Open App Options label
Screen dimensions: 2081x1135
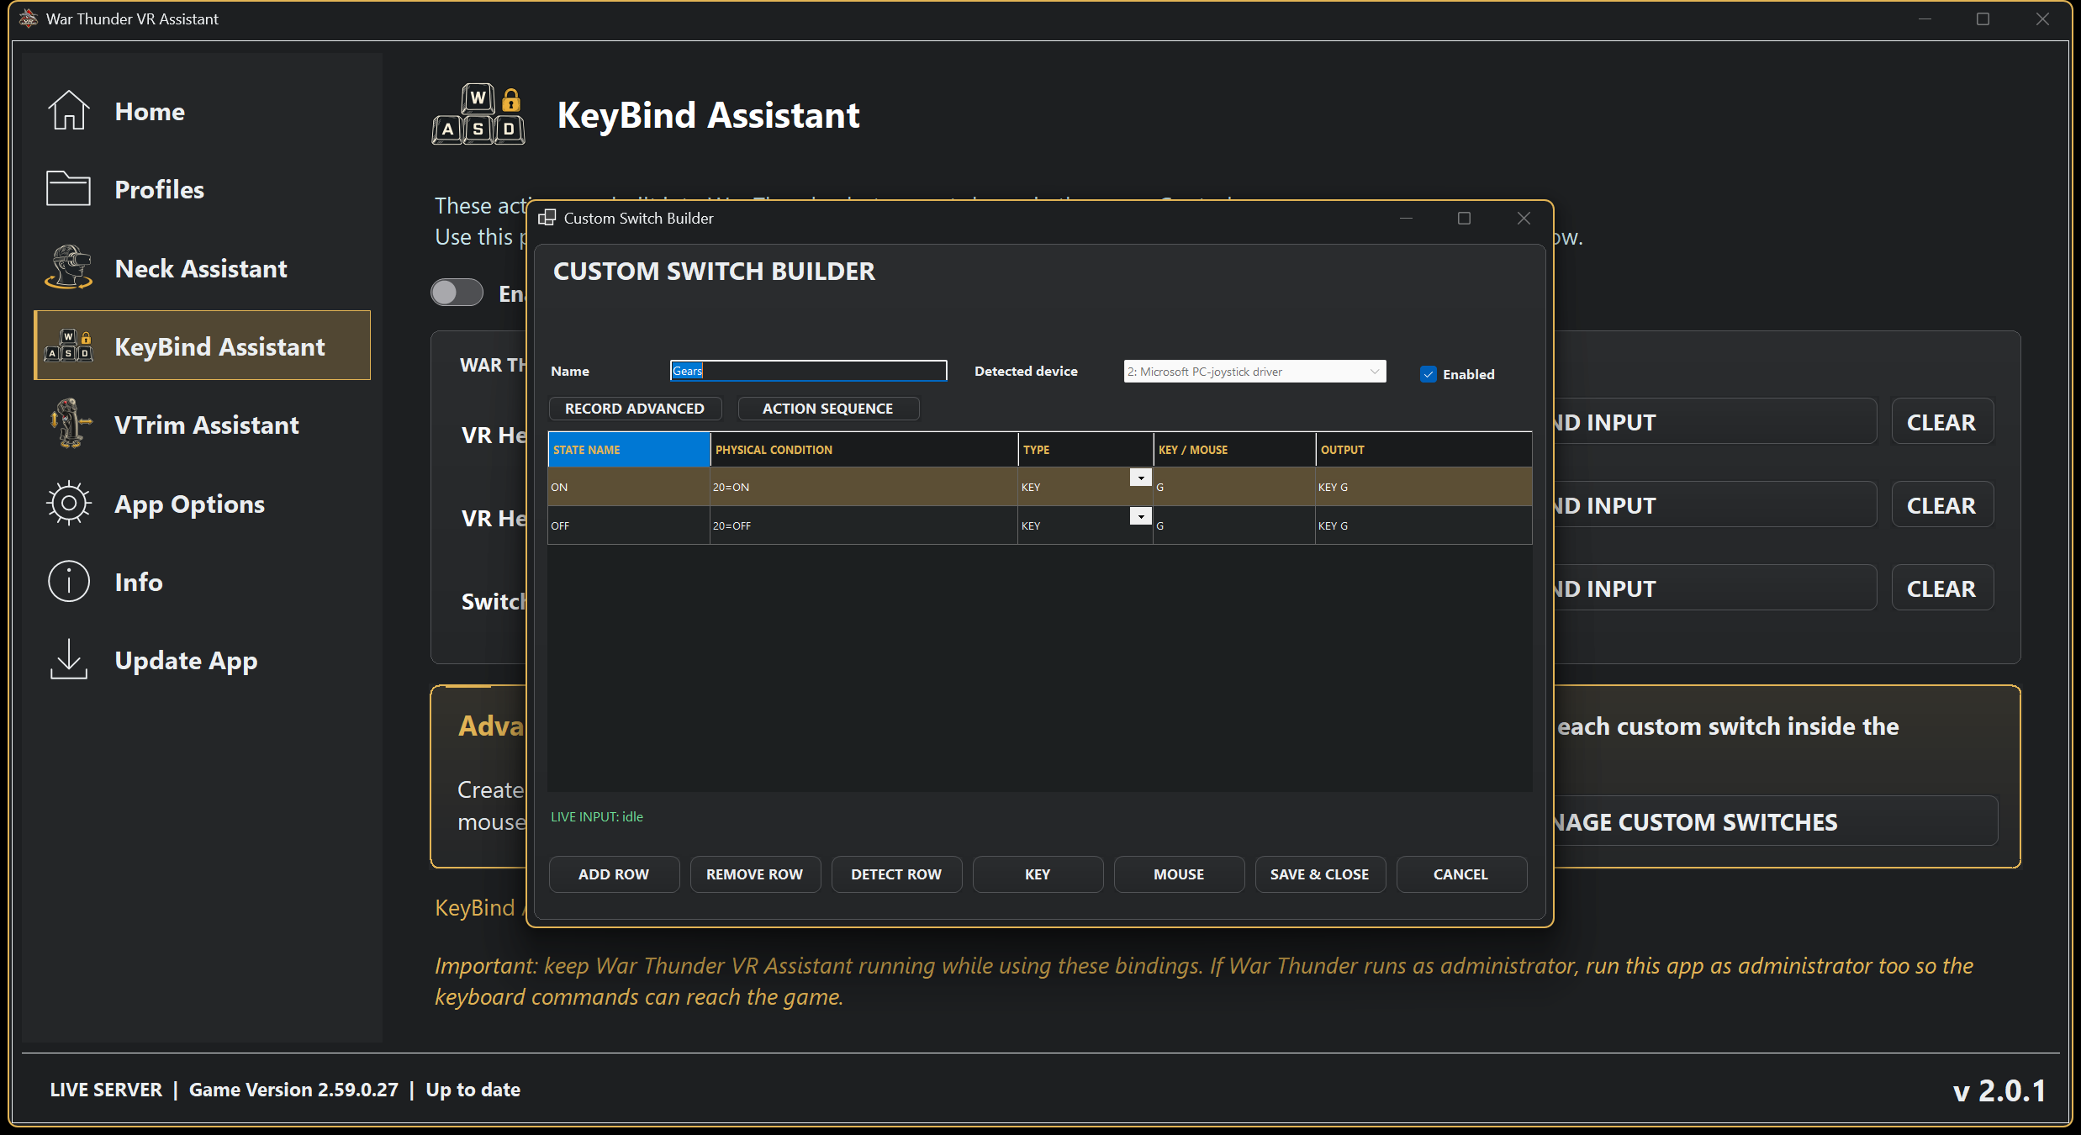[x=190, y=504]
